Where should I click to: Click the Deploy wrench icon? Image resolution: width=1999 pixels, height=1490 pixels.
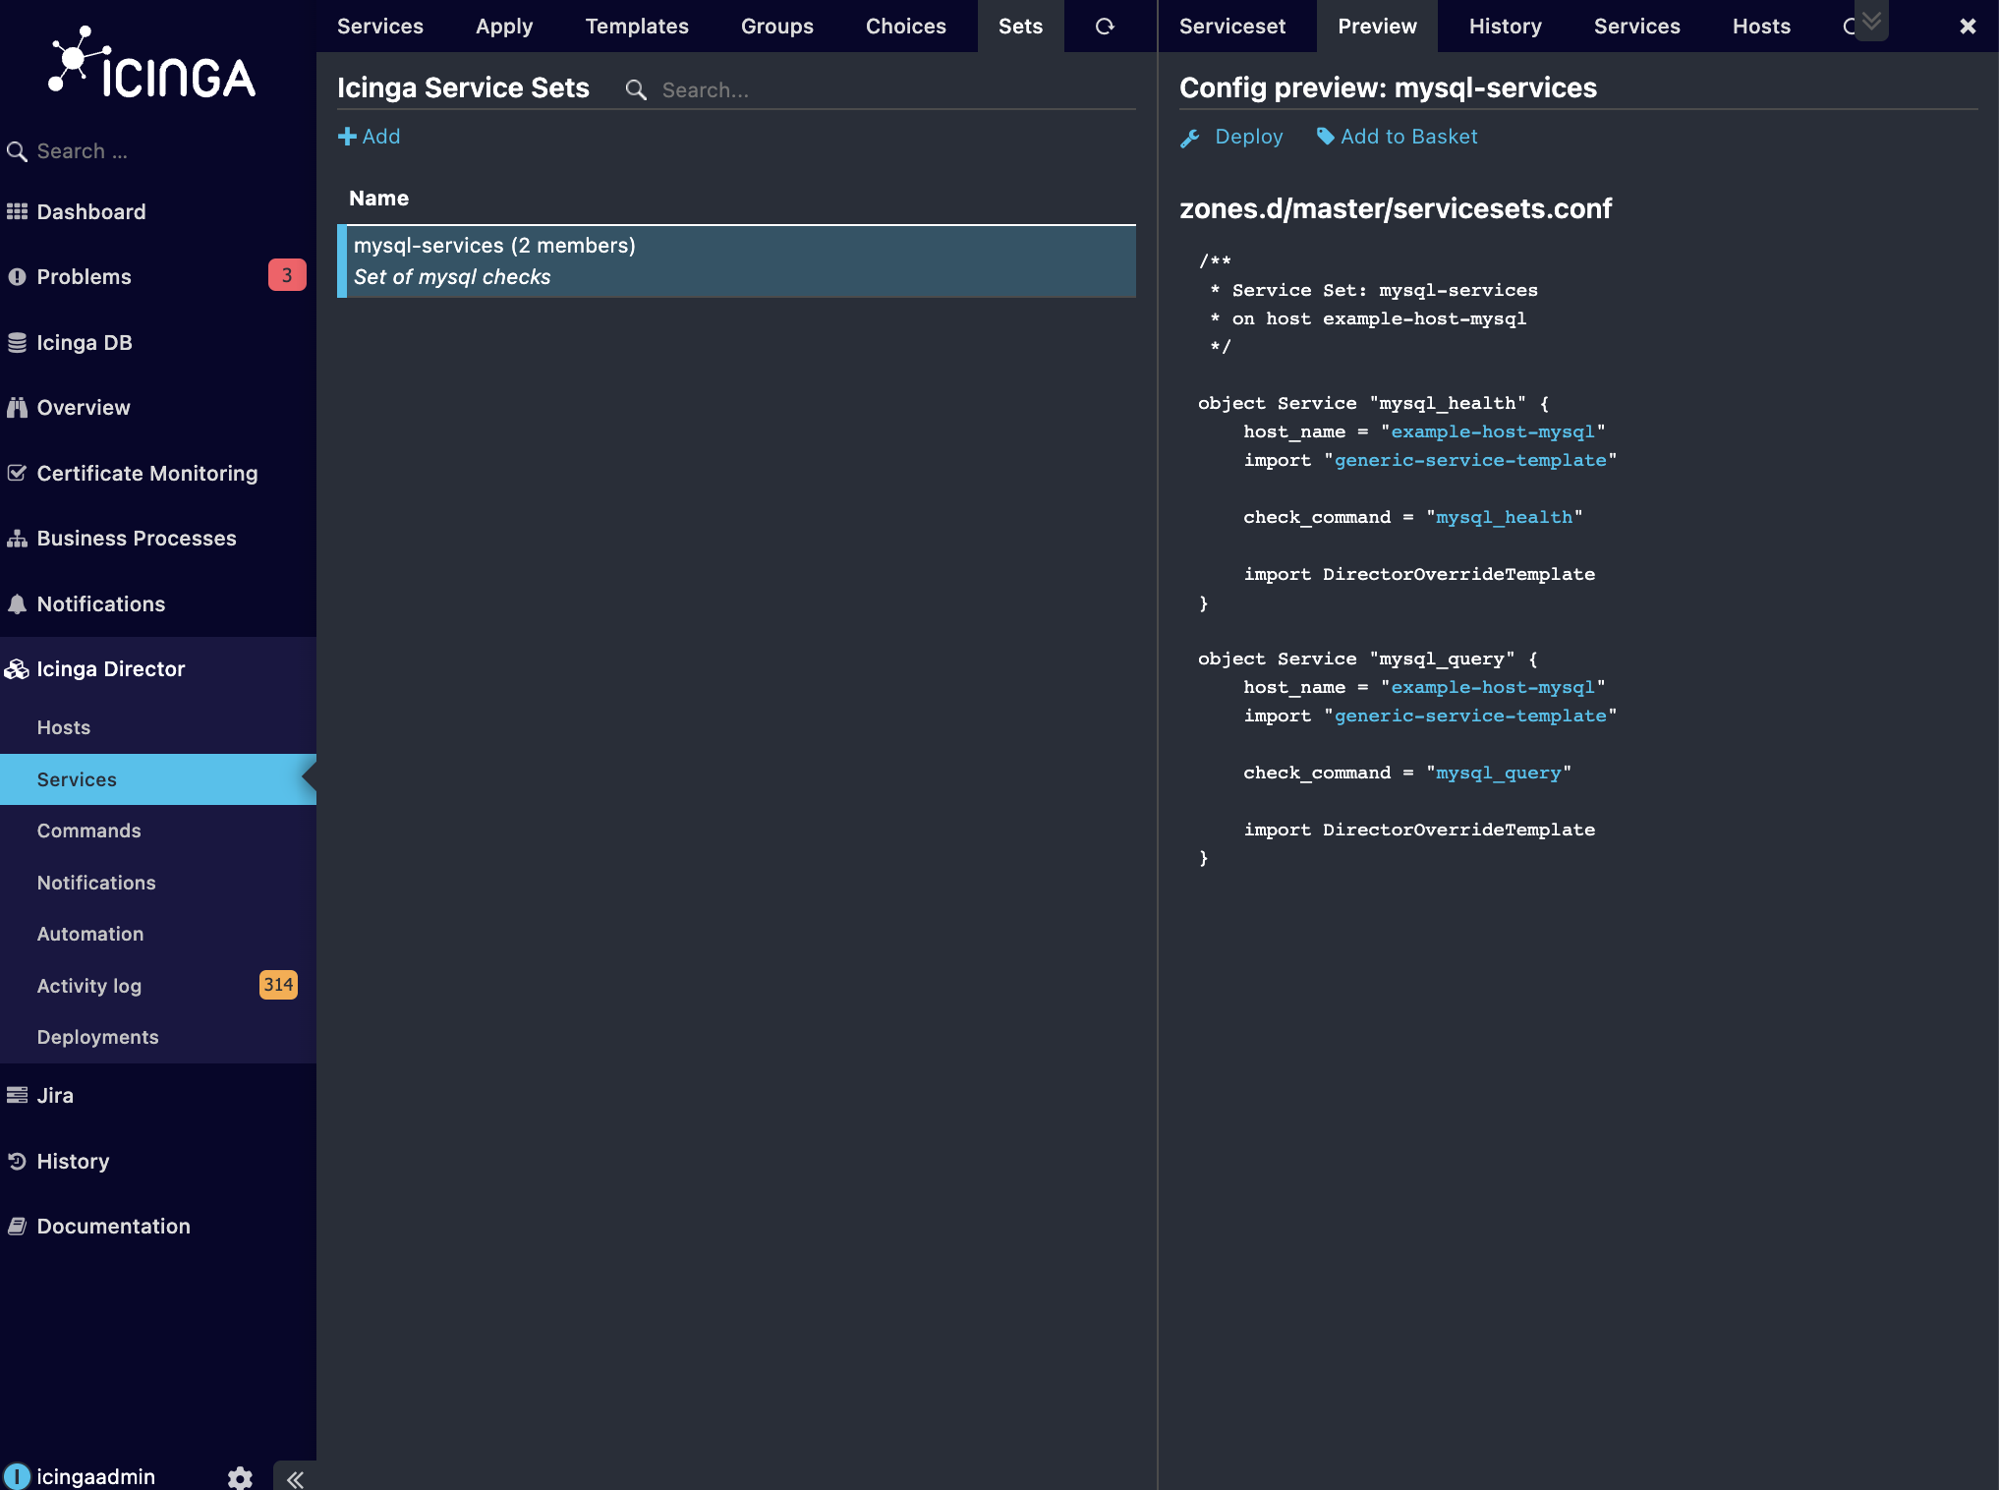tap(1190, 138)
